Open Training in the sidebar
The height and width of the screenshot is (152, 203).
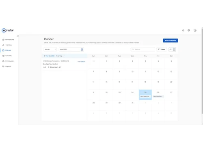click(7, 45)
